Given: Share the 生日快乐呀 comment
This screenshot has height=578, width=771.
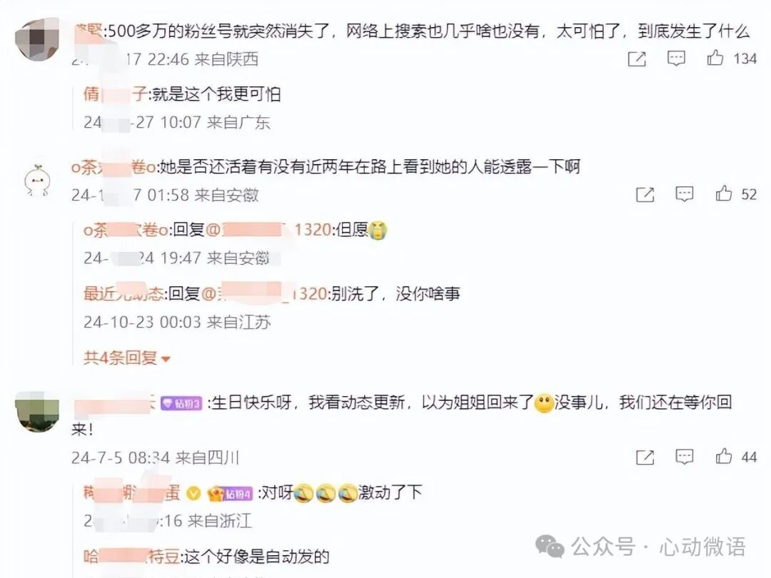Looking at the screenshot, I should pos(645,457).
